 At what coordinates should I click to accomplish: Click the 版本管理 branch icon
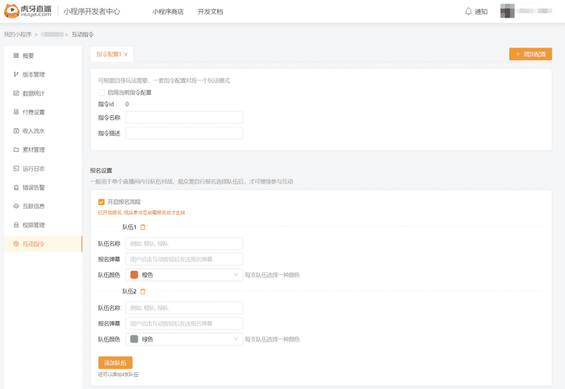point(16,74)
